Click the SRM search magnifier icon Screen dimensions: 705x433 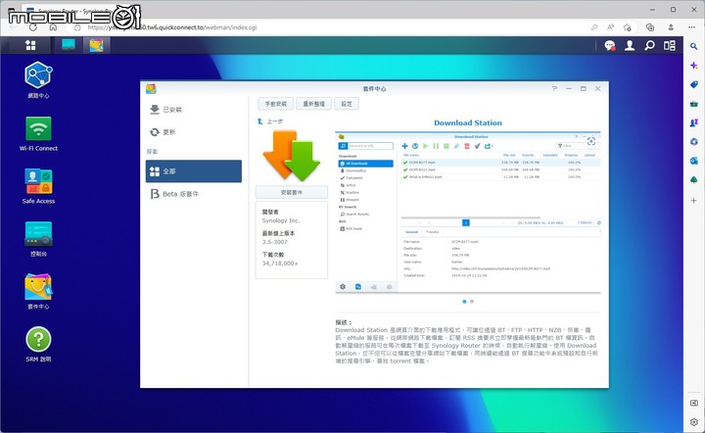pos(649,45)
